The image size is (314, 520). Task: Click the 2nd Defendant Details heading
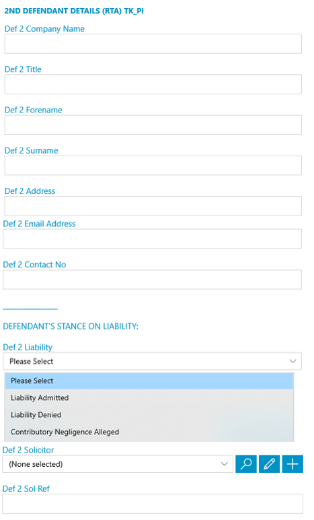[x=74, y=11]
